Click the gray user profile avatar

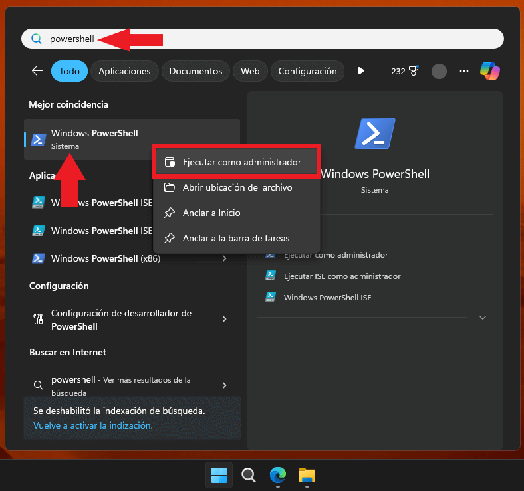tap(439, 72)
